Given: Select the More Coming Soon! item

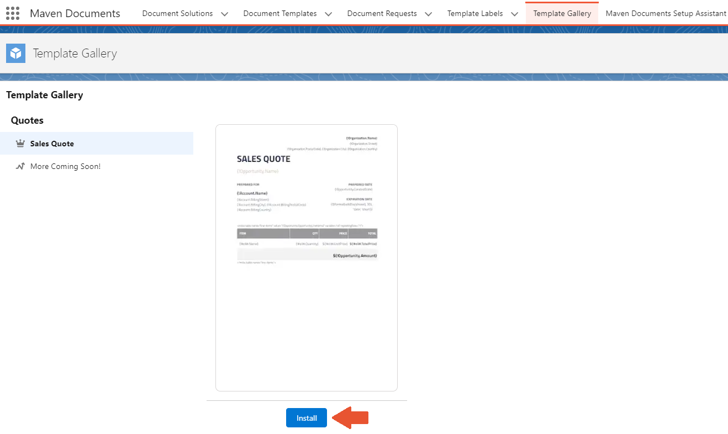Looking at the screenshot, I should pyautogui.click(x=97, y=166).
